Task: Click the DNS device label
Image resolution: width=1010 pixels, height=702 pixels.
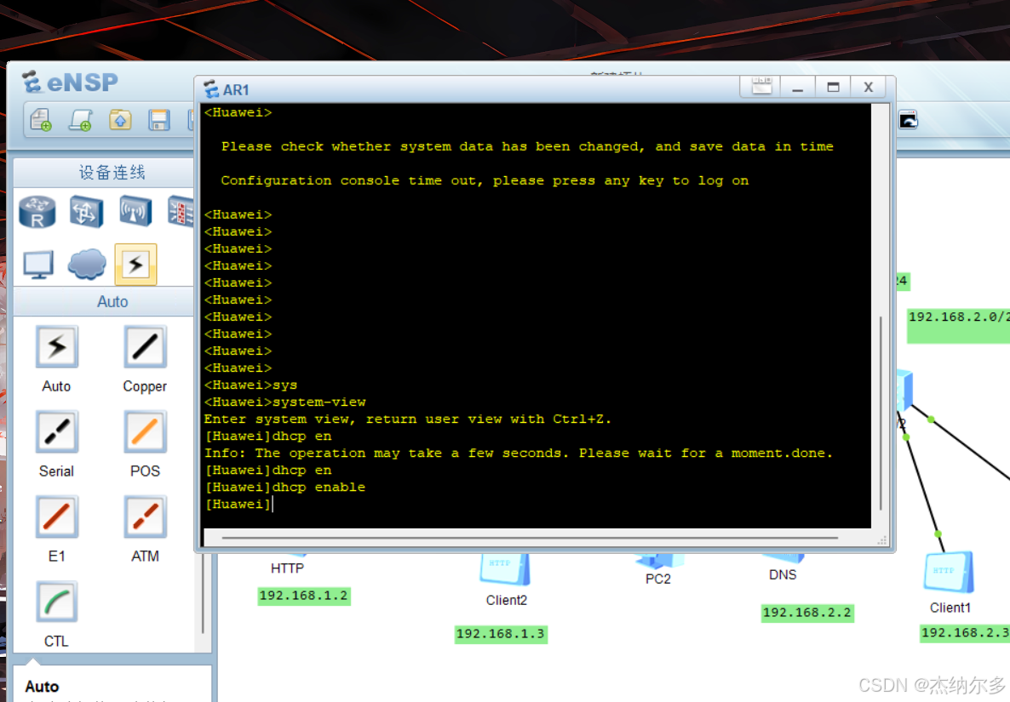Action: coord(783,574)
